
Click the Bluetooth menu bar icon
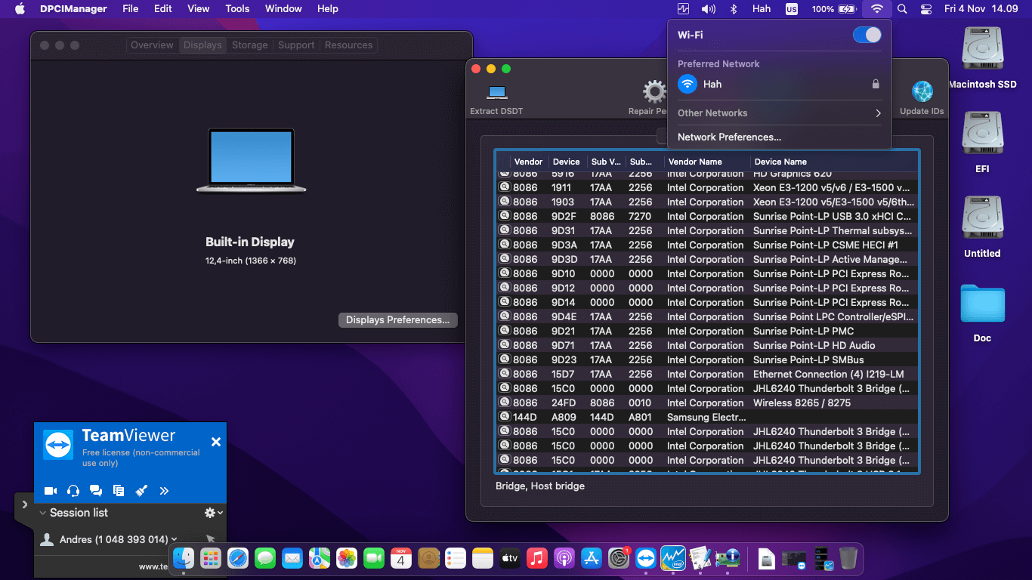pyautogui.click(x=733, y=9)
